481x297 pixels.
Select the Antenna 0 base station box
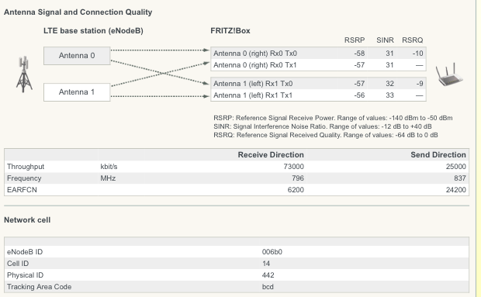click(x=77, y=56)
